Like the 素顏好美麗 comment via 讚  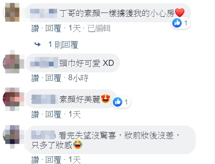click(x=35, y=114)
